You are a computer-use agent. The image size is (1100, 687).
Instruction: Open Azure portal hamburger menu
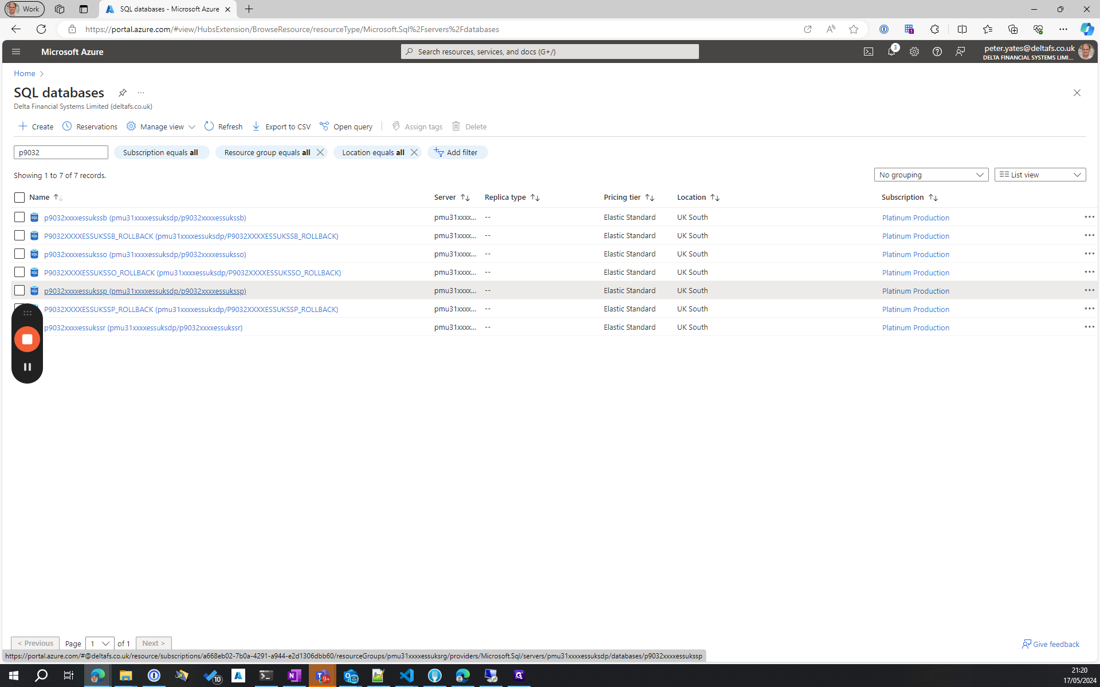pos(16,52)
